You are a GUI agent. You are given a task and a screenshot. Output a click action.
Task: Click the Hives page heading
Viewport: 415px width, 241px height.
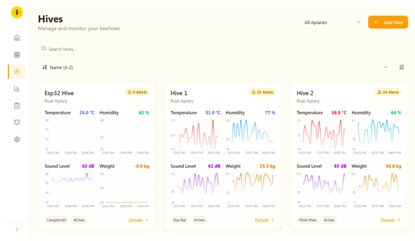pos(50,19)
